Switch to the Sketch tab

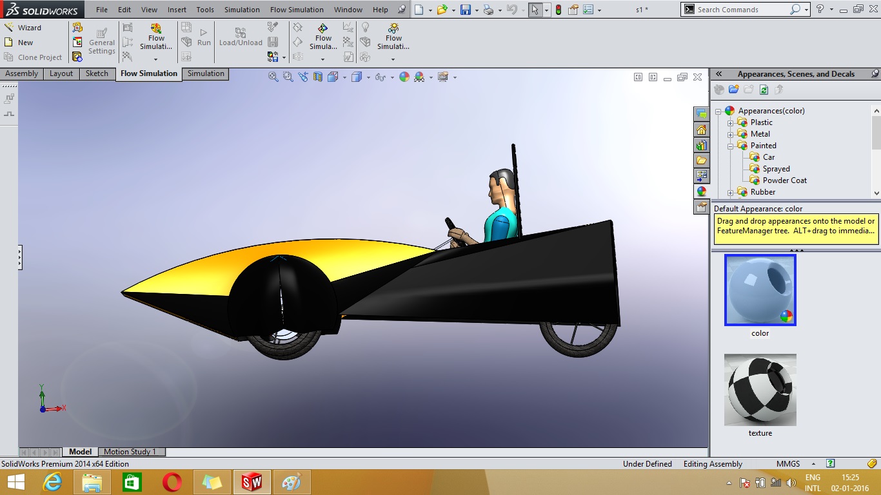point(97,73)
